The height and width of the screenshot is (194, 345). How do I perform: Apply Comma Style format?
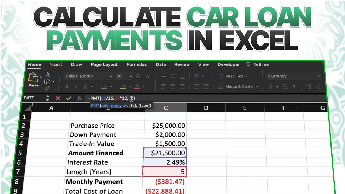294,87
